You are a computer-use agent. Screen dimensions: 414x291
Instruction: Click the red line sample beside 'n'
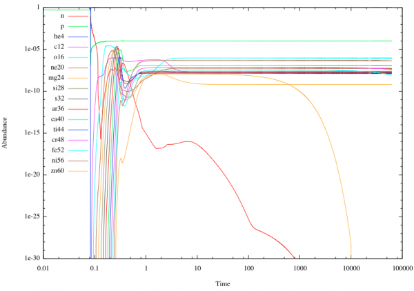[x=78, y=16]
